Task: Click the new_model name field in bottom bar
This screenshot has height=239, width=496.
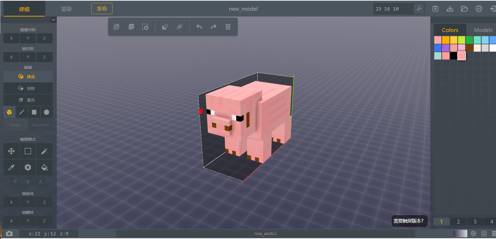Action: [x=265, y=233]
